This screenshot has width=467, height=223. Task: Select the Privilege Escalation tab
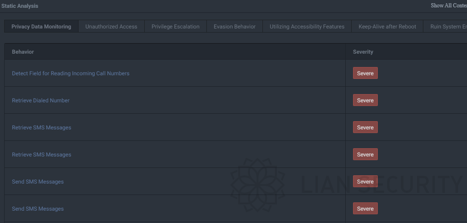click(176, 27)
